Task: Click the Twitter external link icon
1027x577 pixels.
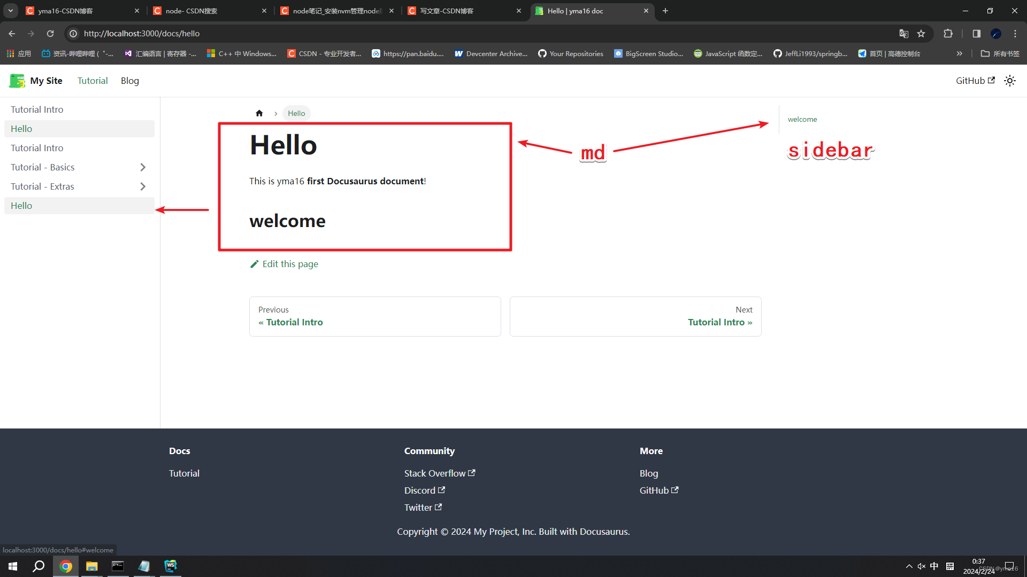Action: (438, 507)
